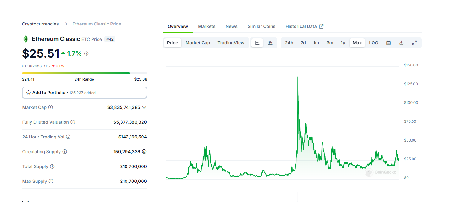The height and width of the screenshot is (202, 472).
Task: Open the calendar date range picker
Action: click(388, 43)
